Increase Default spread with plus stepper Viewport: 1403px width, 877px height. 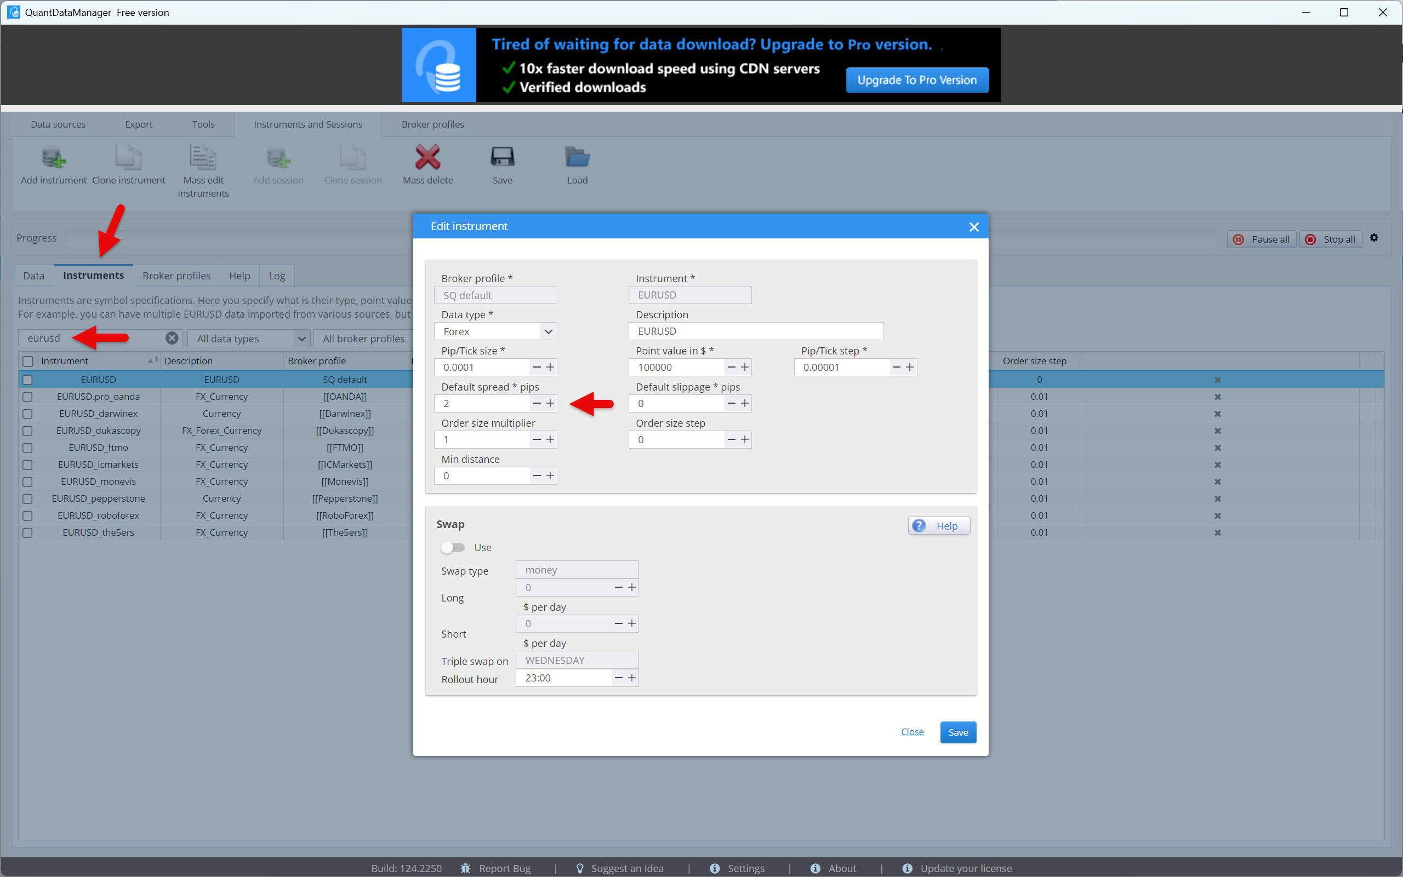click(x=550, y=403)
